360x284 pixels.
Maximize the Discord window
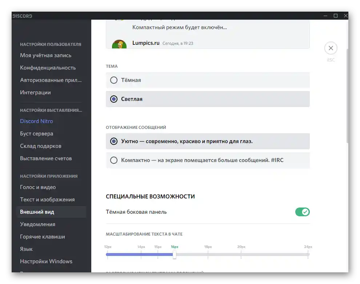click(x=335, y=16)
